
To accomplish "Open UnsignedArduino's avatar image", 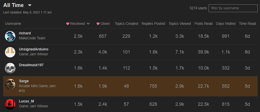I will [10, 52].
